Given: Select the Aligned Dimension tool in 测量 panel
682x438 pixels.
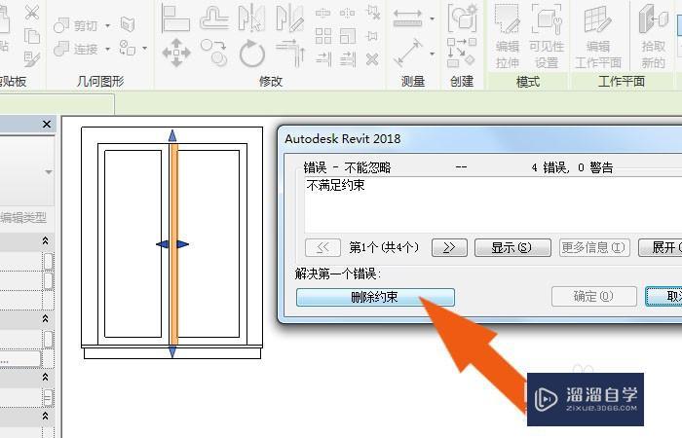Looking at the screenshot, I should coord(407,18).
